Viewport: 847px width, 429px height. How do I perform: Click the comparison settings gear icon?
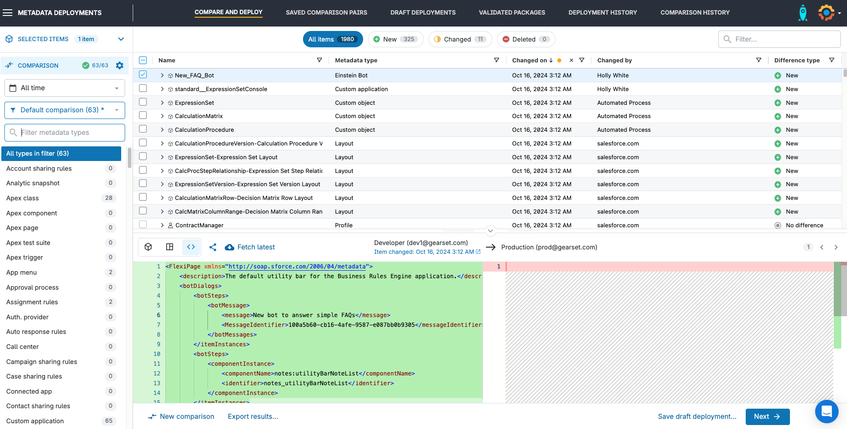(x=119, y=65)
